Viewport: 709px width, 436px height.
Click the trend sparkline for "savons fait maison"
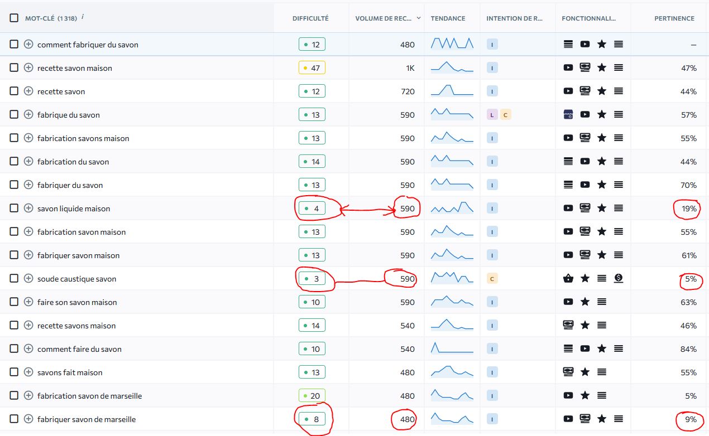coord(451,372)
